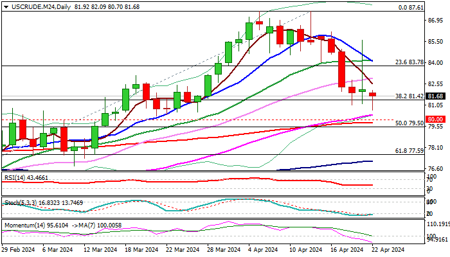
Task: Select the 18 Mar 2024 date marker
Action: [142, 250]
